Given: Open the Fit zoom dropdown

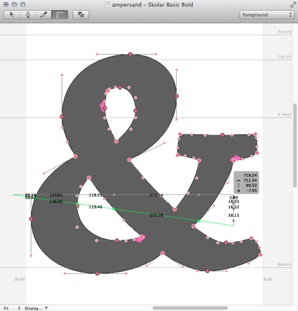Looking at the screenshot, I should [x=12, y=308].
